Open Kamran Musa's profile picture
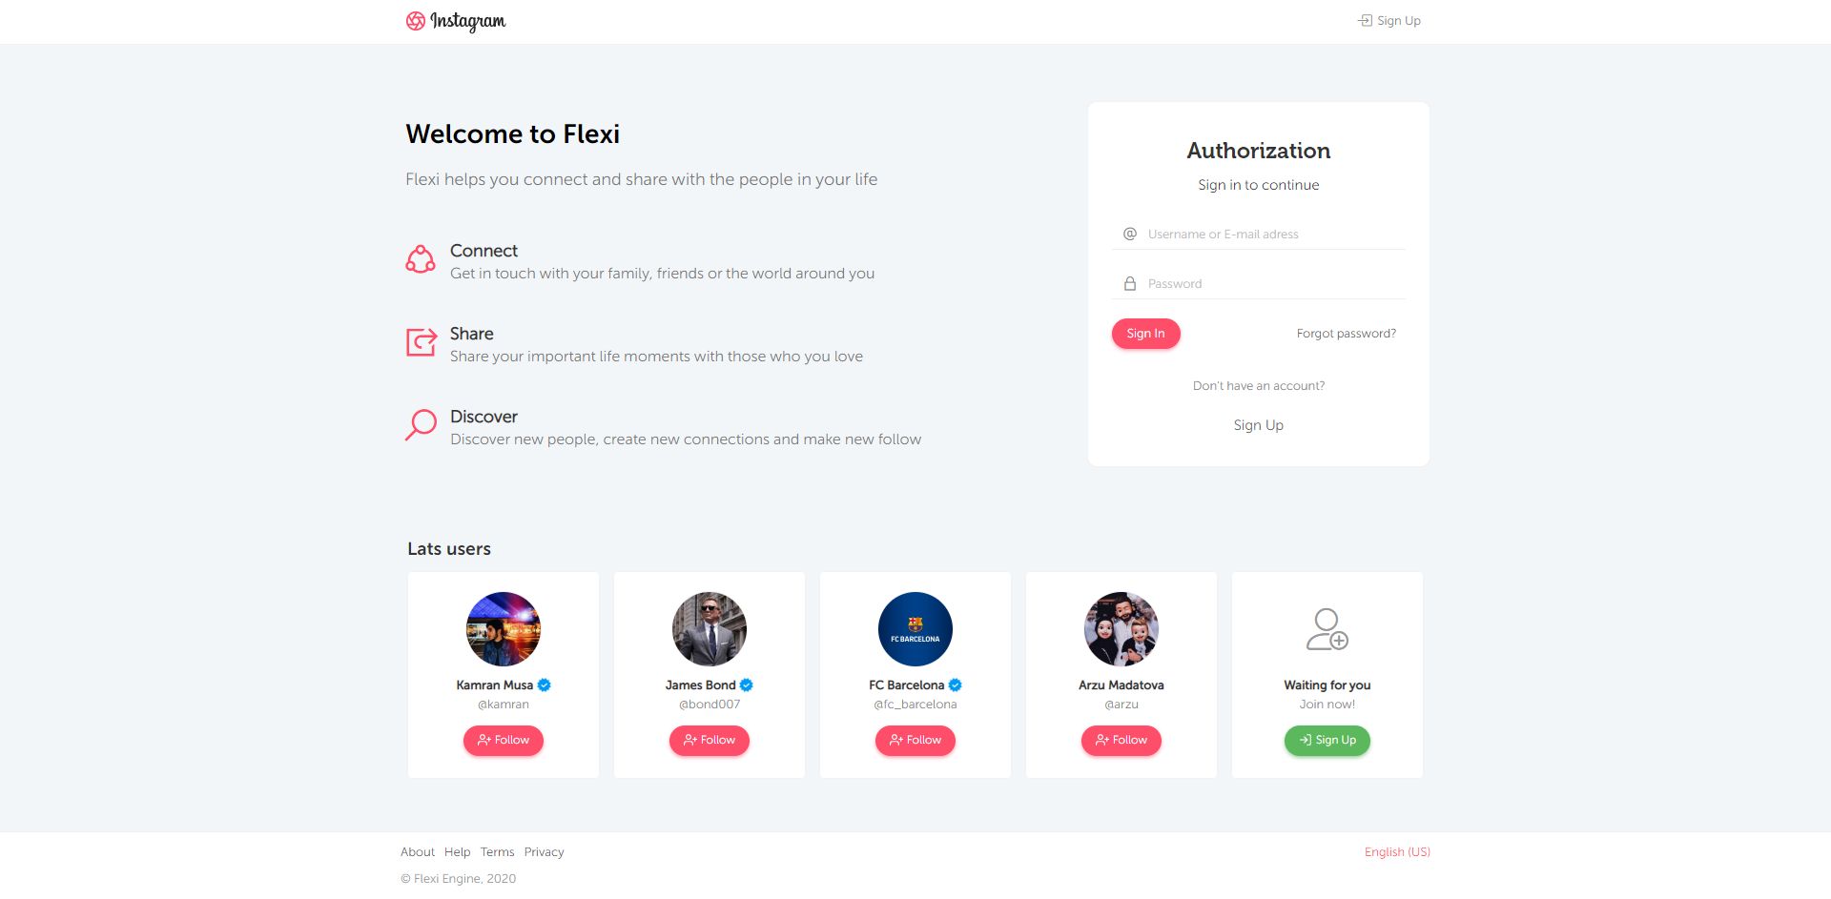The width and height of the screenshot is (1831, 899). pyautogui.click(x=504, y=629)
